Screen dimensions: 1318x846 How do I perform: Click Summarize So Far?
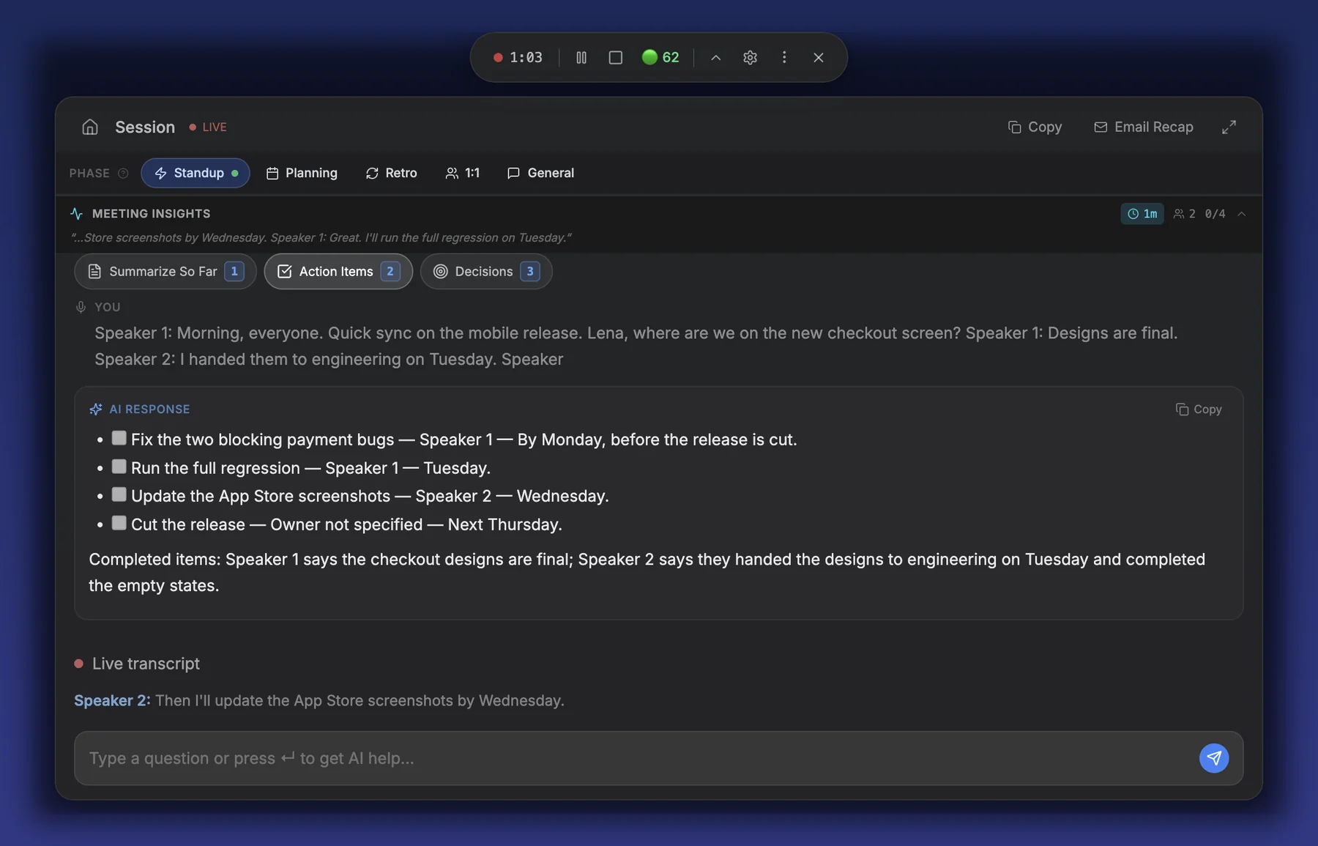(165, 271)
